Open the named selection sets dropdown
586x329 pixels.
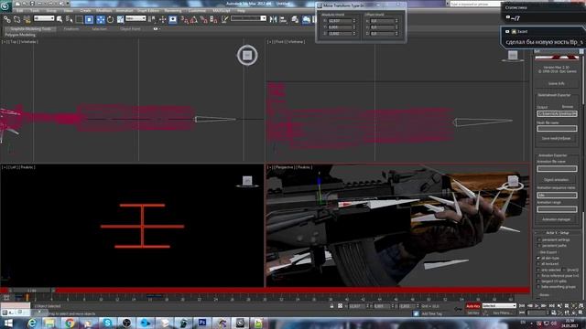pyautogui.click(x=248, y=18)
